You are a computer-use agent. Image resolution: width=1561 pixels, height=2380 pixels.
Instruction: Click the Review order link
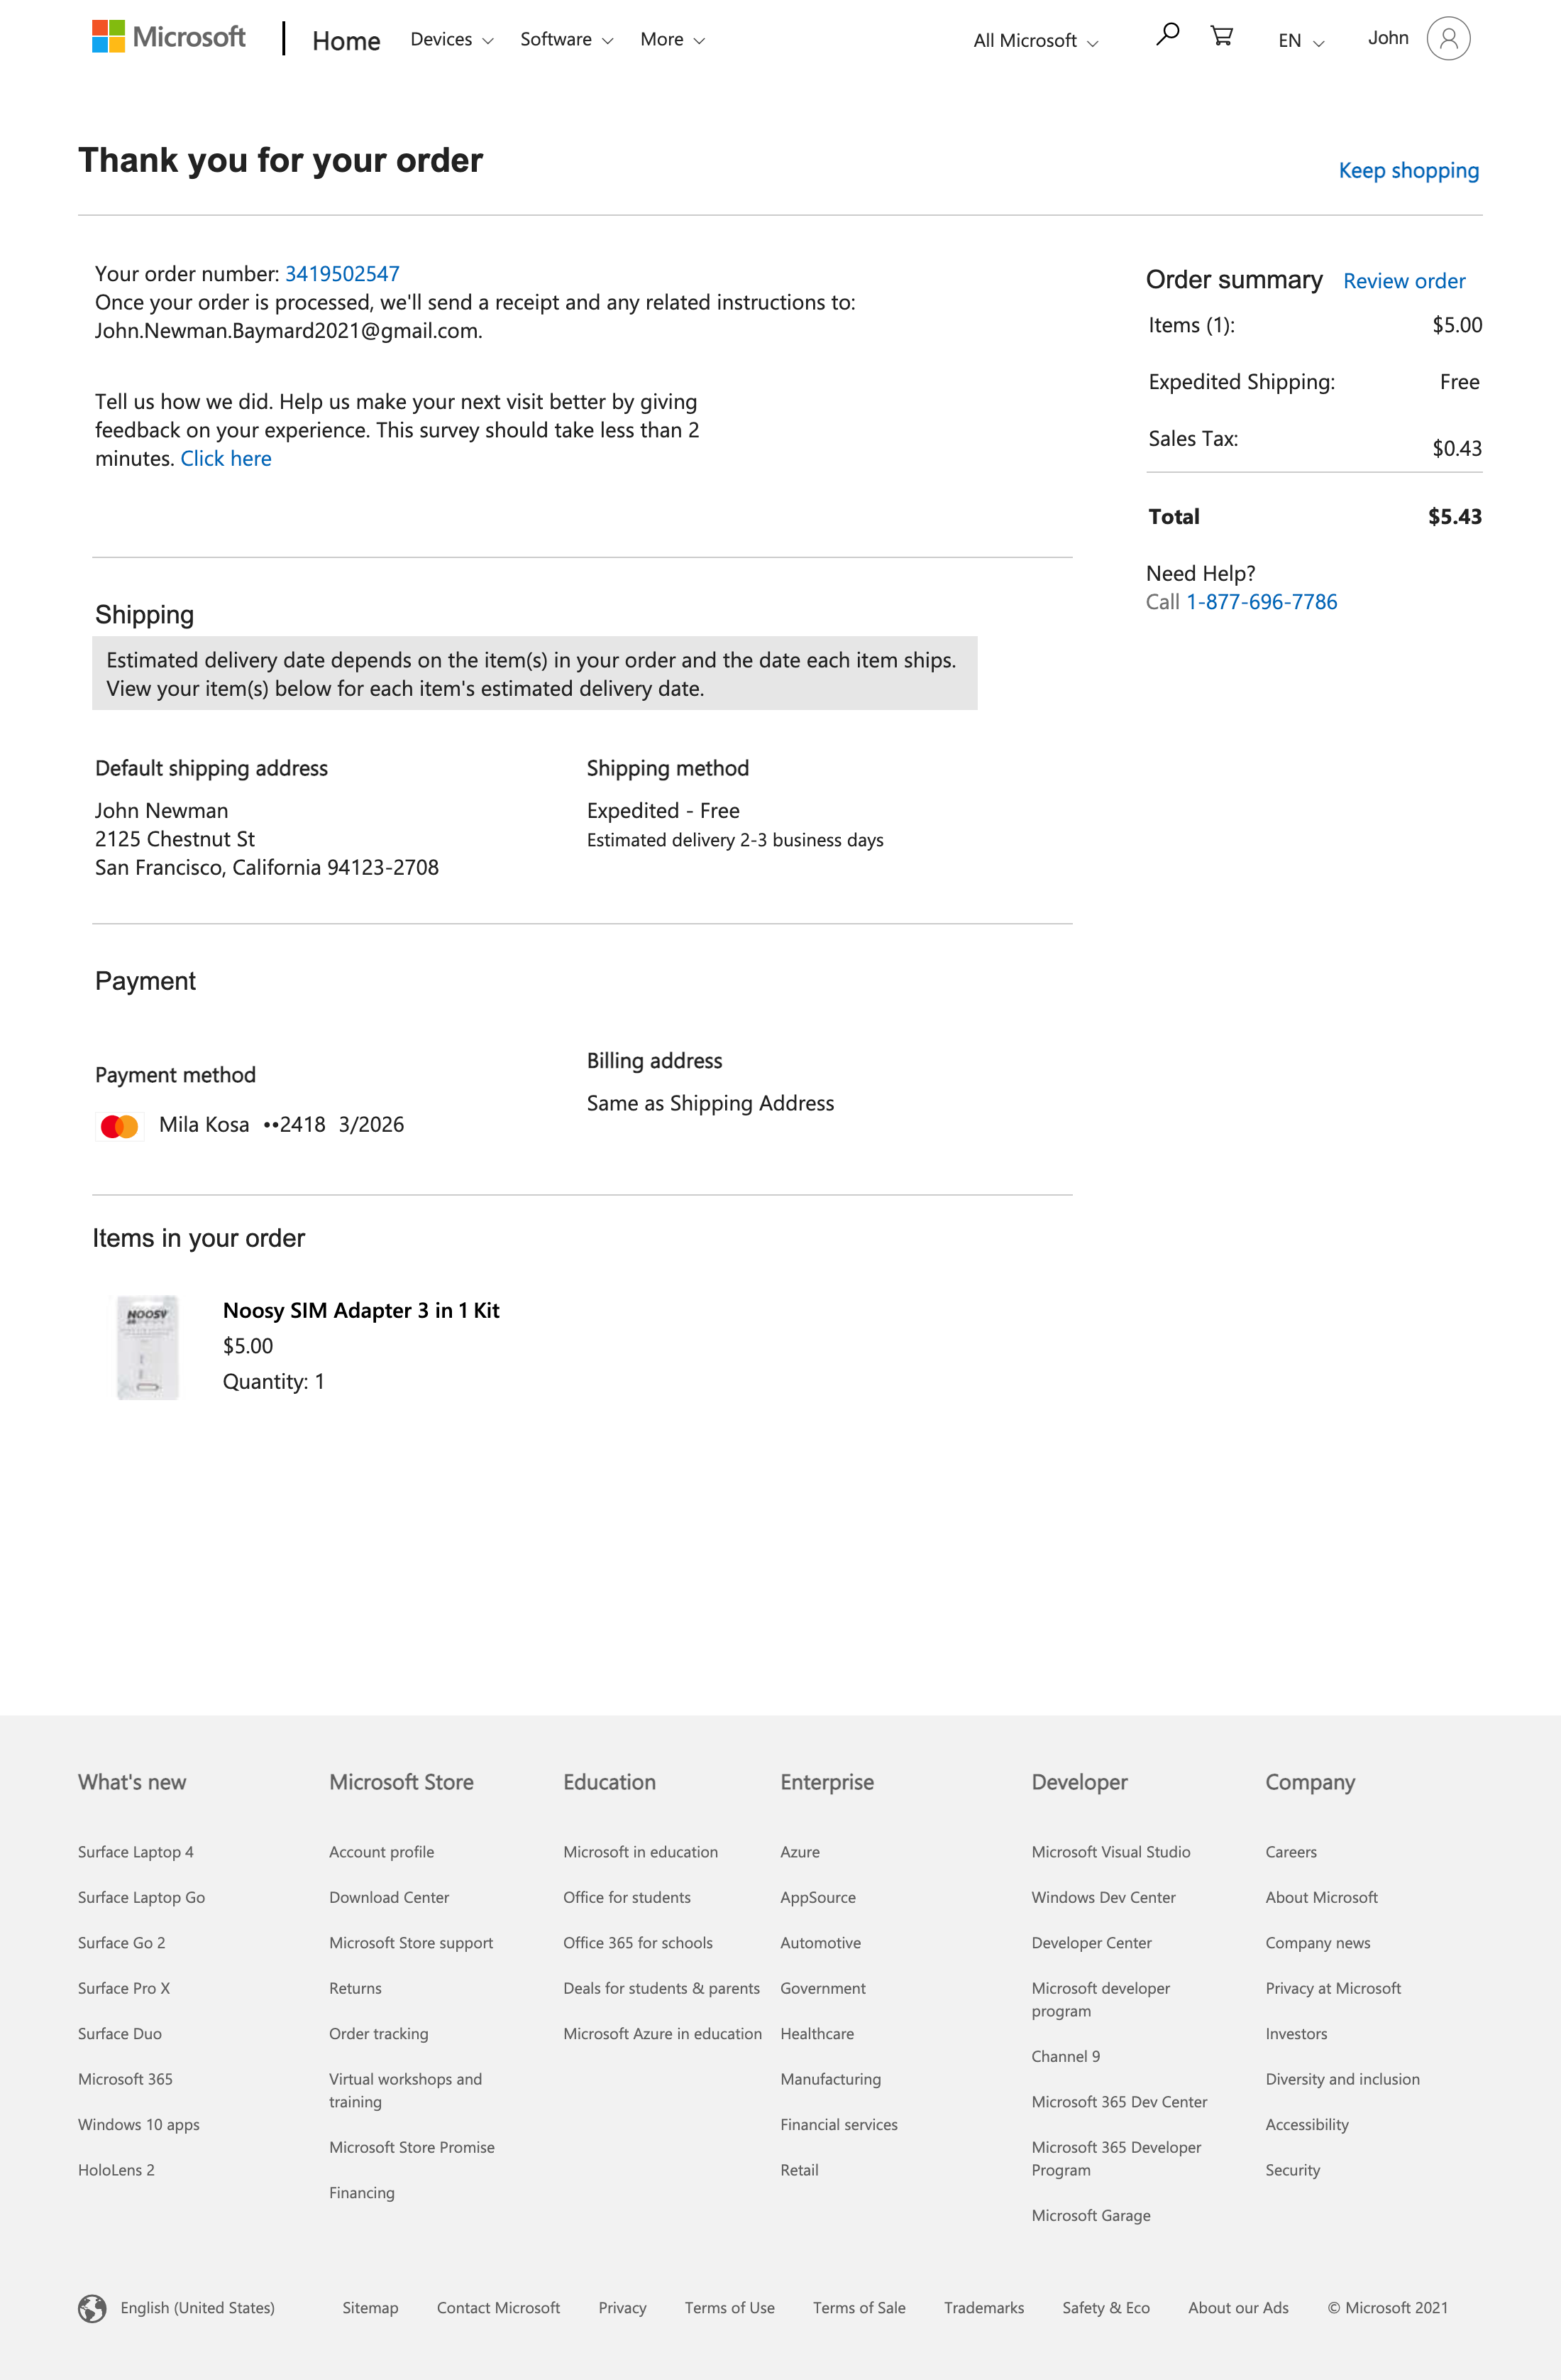click(1403, 281)
